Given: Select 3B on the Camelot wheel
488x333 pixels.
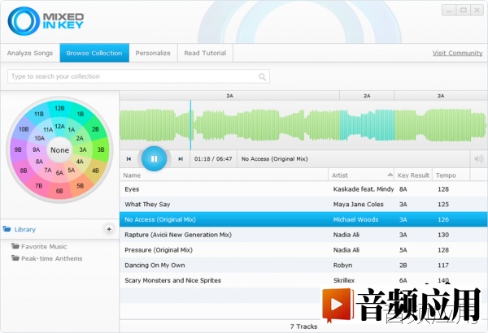Looking at the screenshot, I should click(x=101, y=149).
